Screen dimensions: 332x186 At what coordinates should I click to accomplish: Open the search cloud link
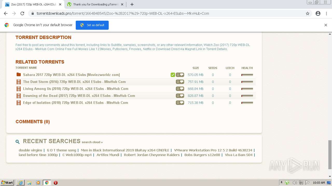pos(92,142)
